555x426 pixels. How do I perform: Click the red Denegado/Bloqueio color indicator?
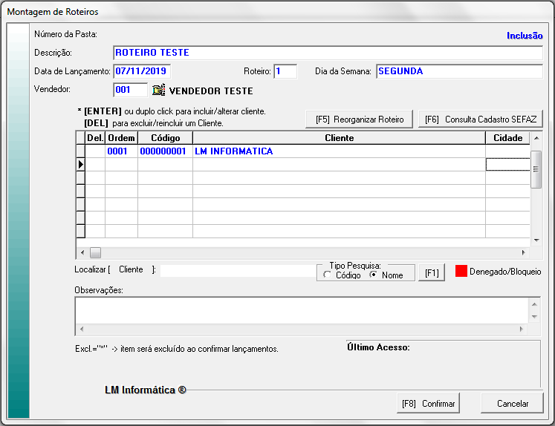461,272
